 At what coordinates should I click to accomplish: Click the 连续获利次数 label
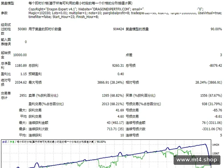click(38, 129)
